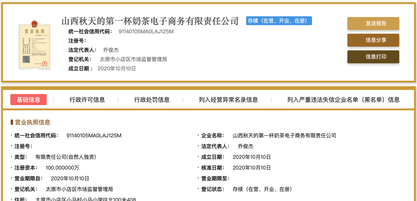Click 太原市小店区市场监督管理局 in the top card
The height and width of the screenshot is (201, 417).
(133, 59)
